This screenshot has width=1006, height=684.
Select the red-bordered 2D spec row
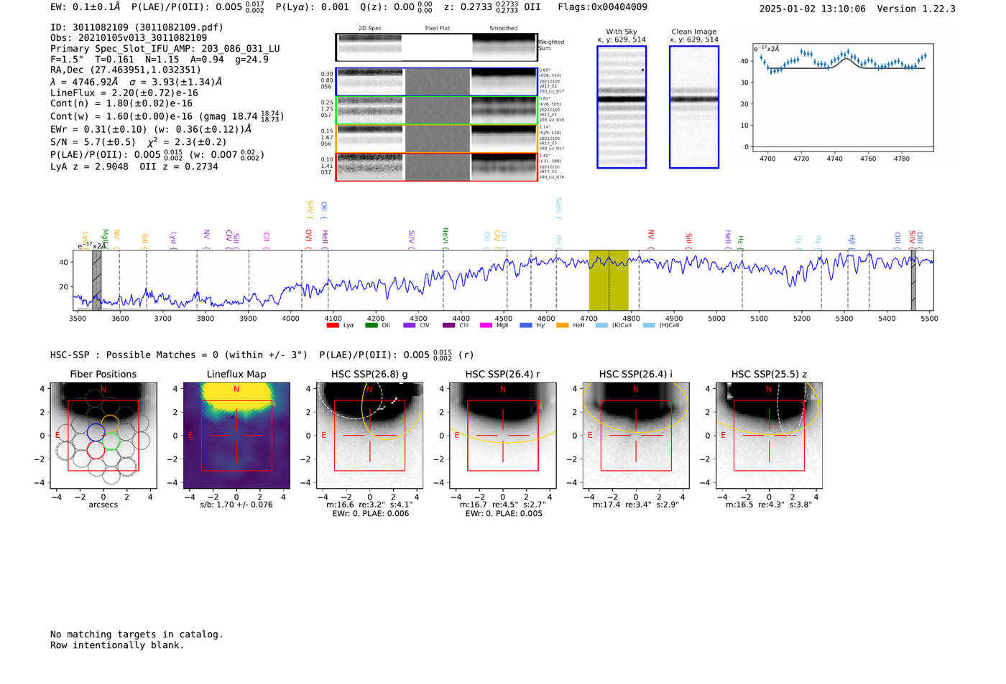[436, 167]
